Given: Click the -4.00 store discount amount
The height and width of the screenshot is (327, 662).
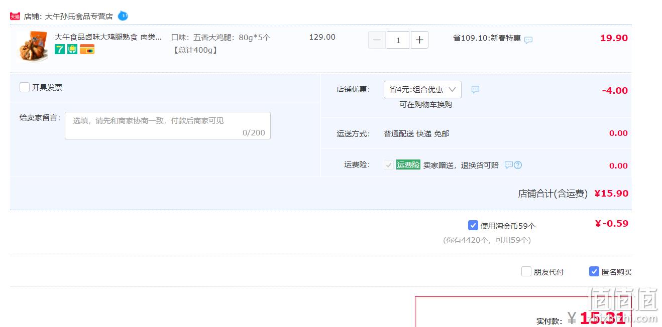Looking at the screenshot, I should 615,91.
